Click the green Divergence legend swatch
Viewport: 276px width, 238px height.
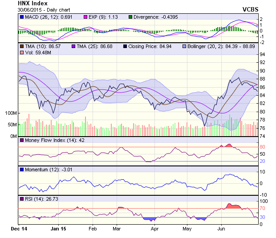[130, 16]
